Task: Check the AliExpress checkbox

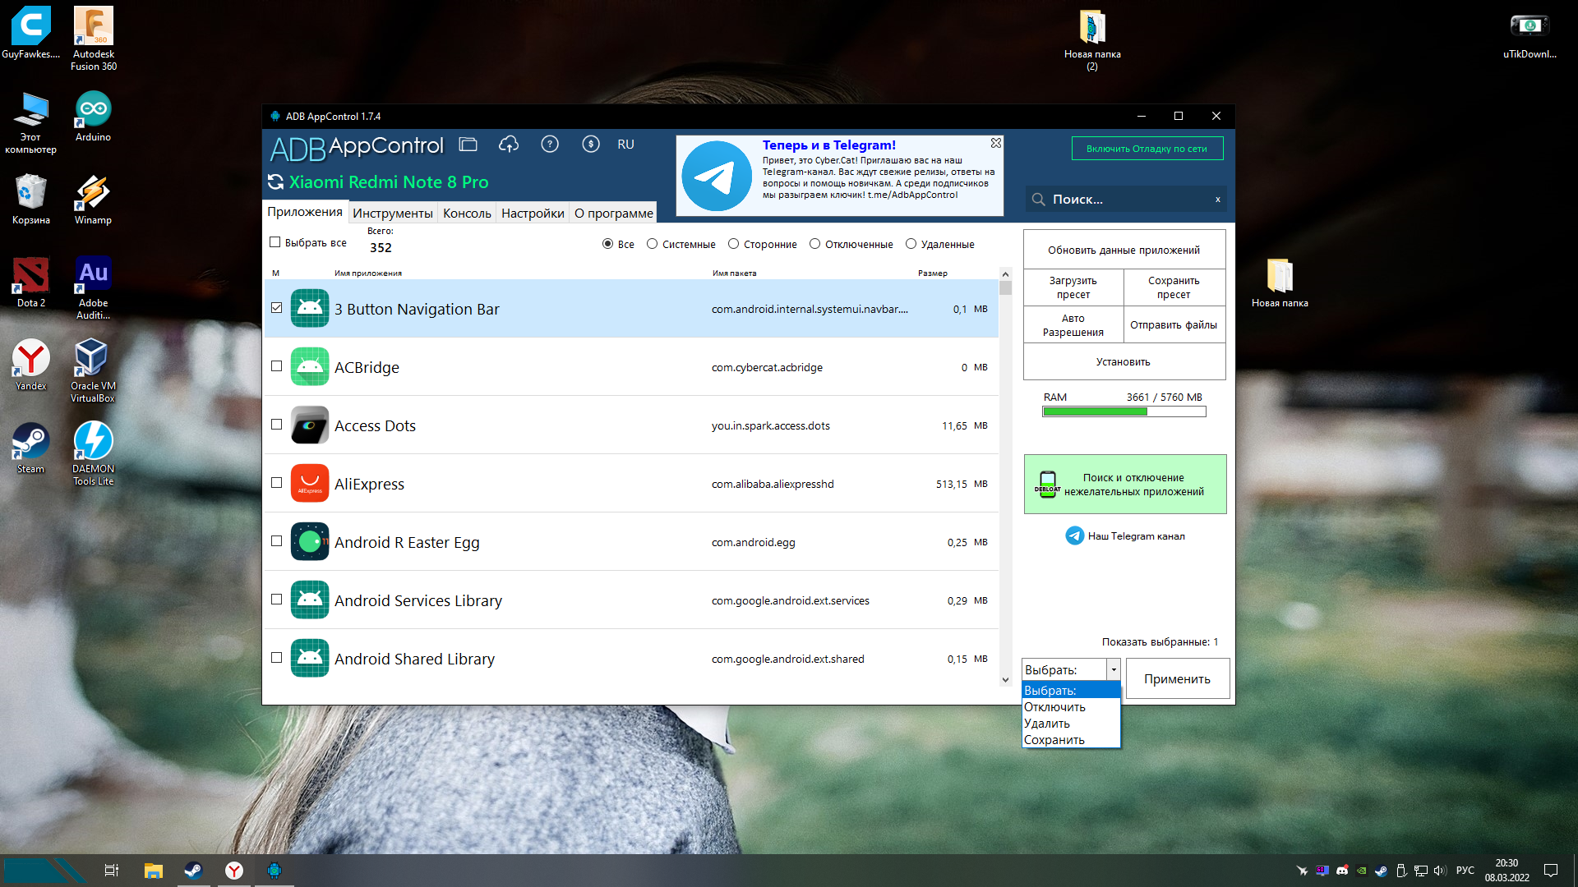Action: (277, 483)
